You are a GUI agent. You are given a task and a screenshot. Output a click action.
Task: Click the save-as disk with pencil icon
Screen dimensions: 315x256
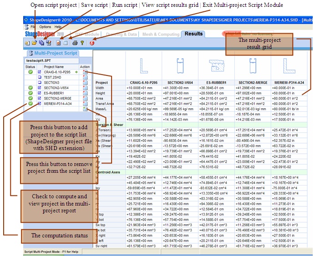pos(49,43)
